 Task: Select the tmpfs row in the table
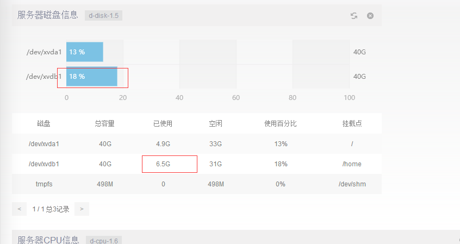pos(44,184)
